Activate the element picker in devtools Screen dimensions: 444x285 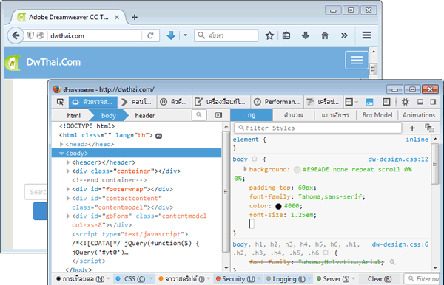(61, 102)
